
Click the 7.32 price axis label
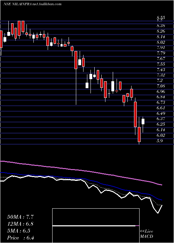tap(161, 75)
